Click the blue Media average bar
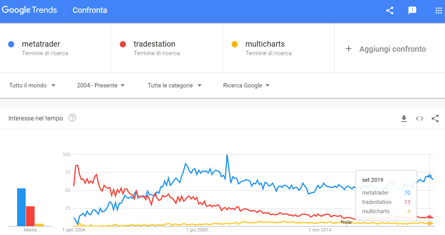445x235 pixels. click(x=21, y=207)
